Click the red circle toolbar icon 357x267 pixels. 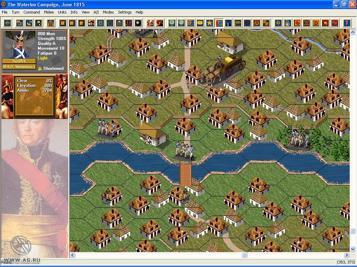pos(297,23)
